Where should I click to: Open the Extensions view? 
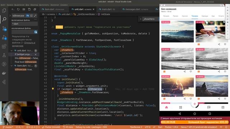point(4,46)
